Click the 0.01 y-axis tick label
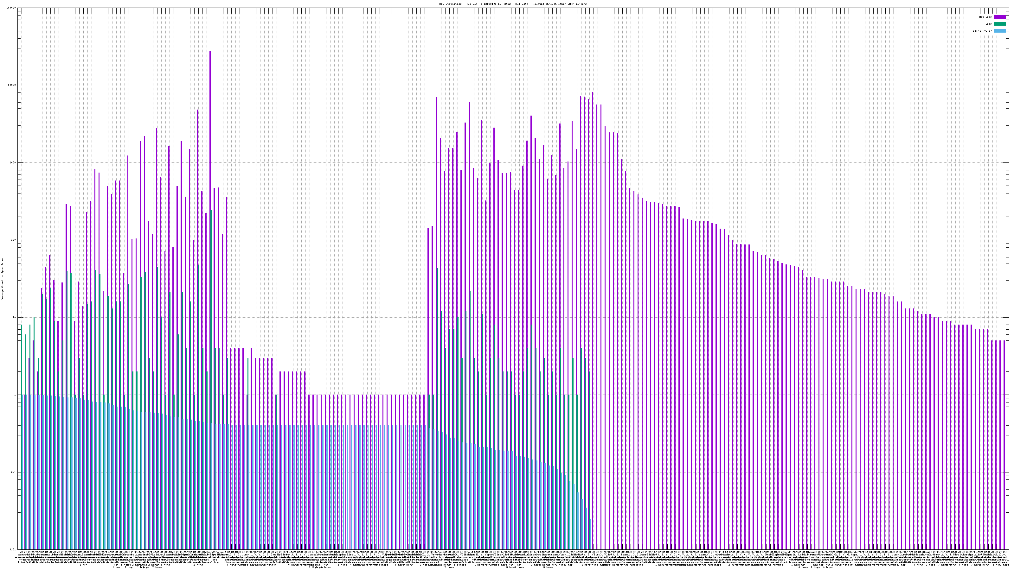 13,549
